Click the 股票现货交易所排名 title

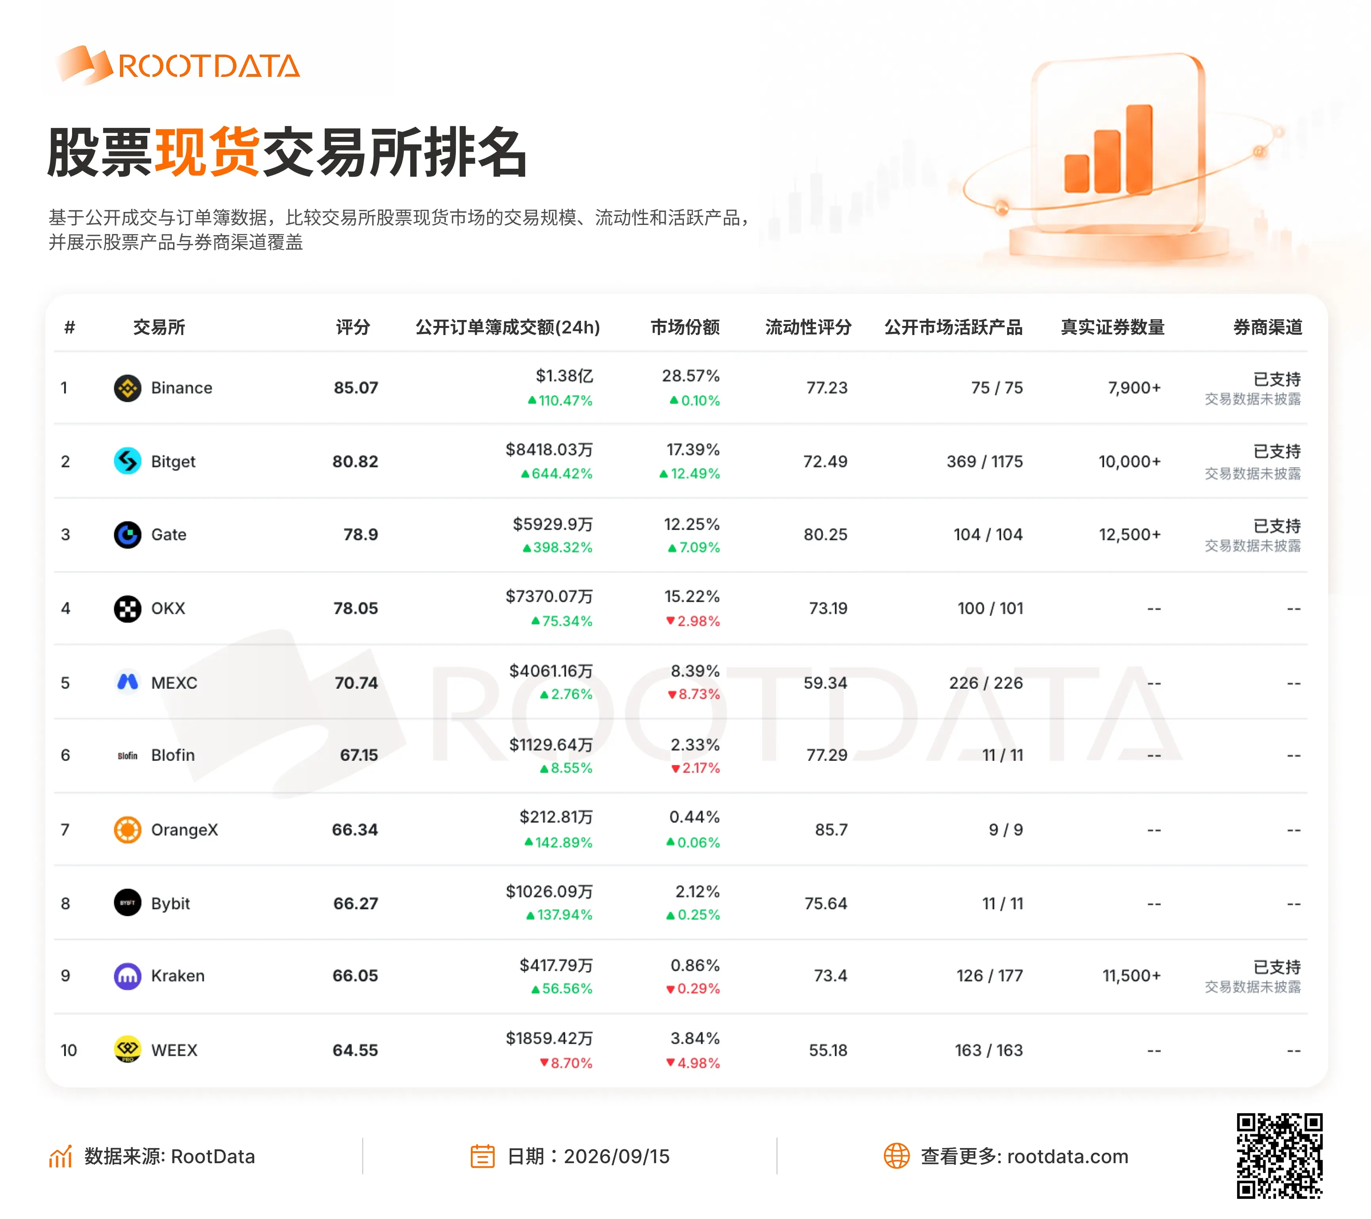[x=287, y=152]
